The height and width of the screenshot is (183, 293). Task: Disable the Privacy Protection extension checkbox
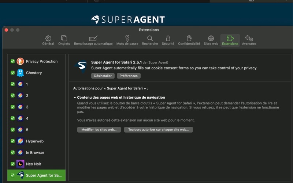click(x=12, y=61)
